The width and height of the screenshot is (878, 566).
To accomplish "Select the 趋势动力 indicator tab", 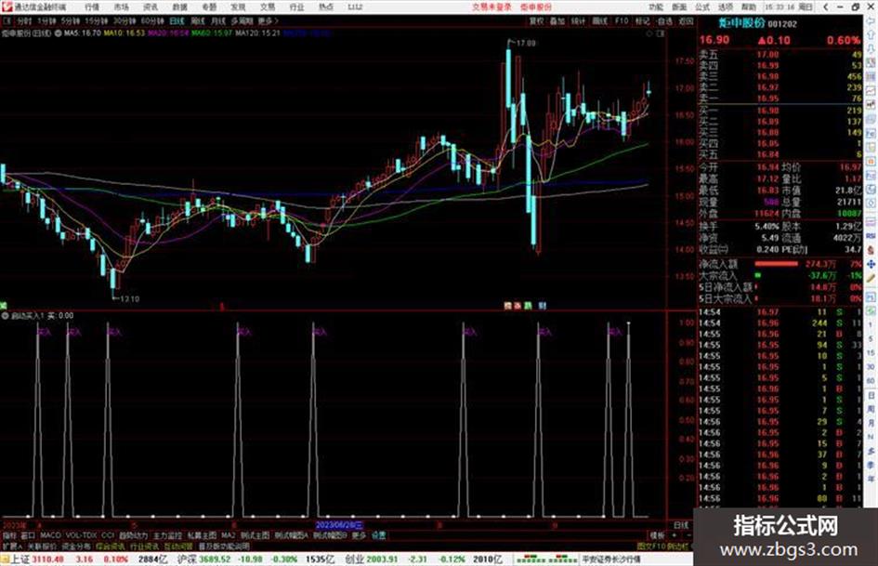I will pos(133,535).
